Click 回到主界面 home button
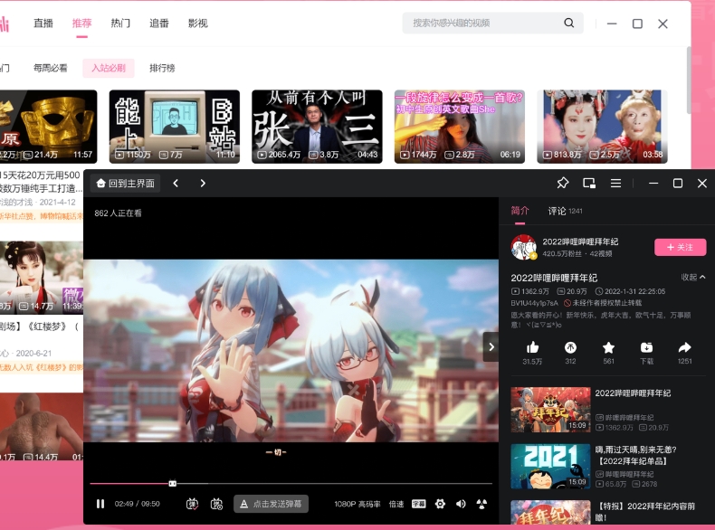 point(127,184)
